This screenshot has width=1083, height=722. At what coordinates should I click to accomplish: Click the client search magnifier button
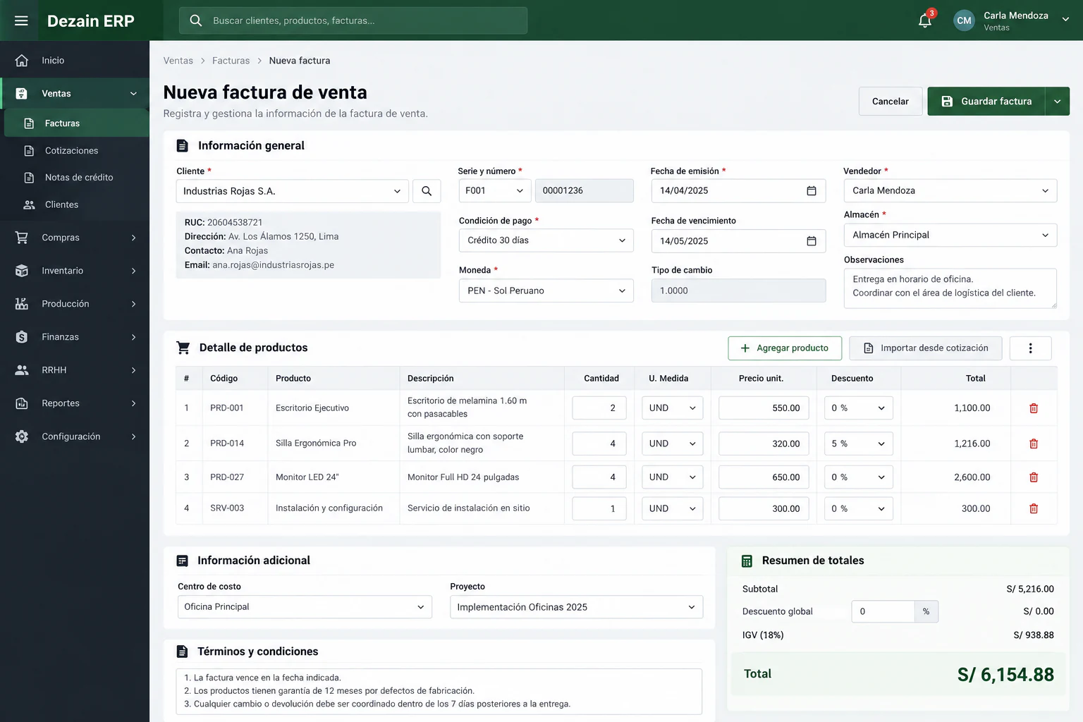[x=427, y=191]
